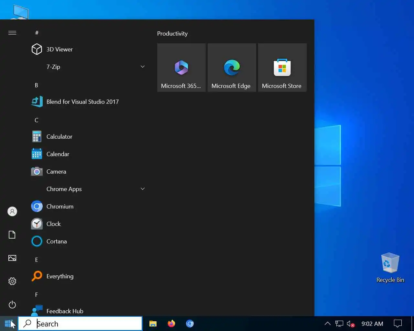
Task: Click the Power button icon
Action: coord(12,304)
